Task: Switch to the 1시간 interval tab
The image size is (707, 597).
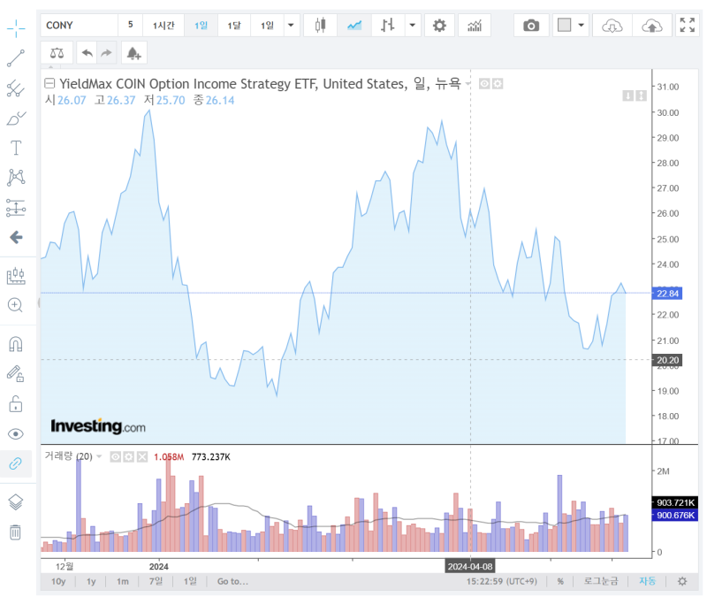Action: click(163, 25)
